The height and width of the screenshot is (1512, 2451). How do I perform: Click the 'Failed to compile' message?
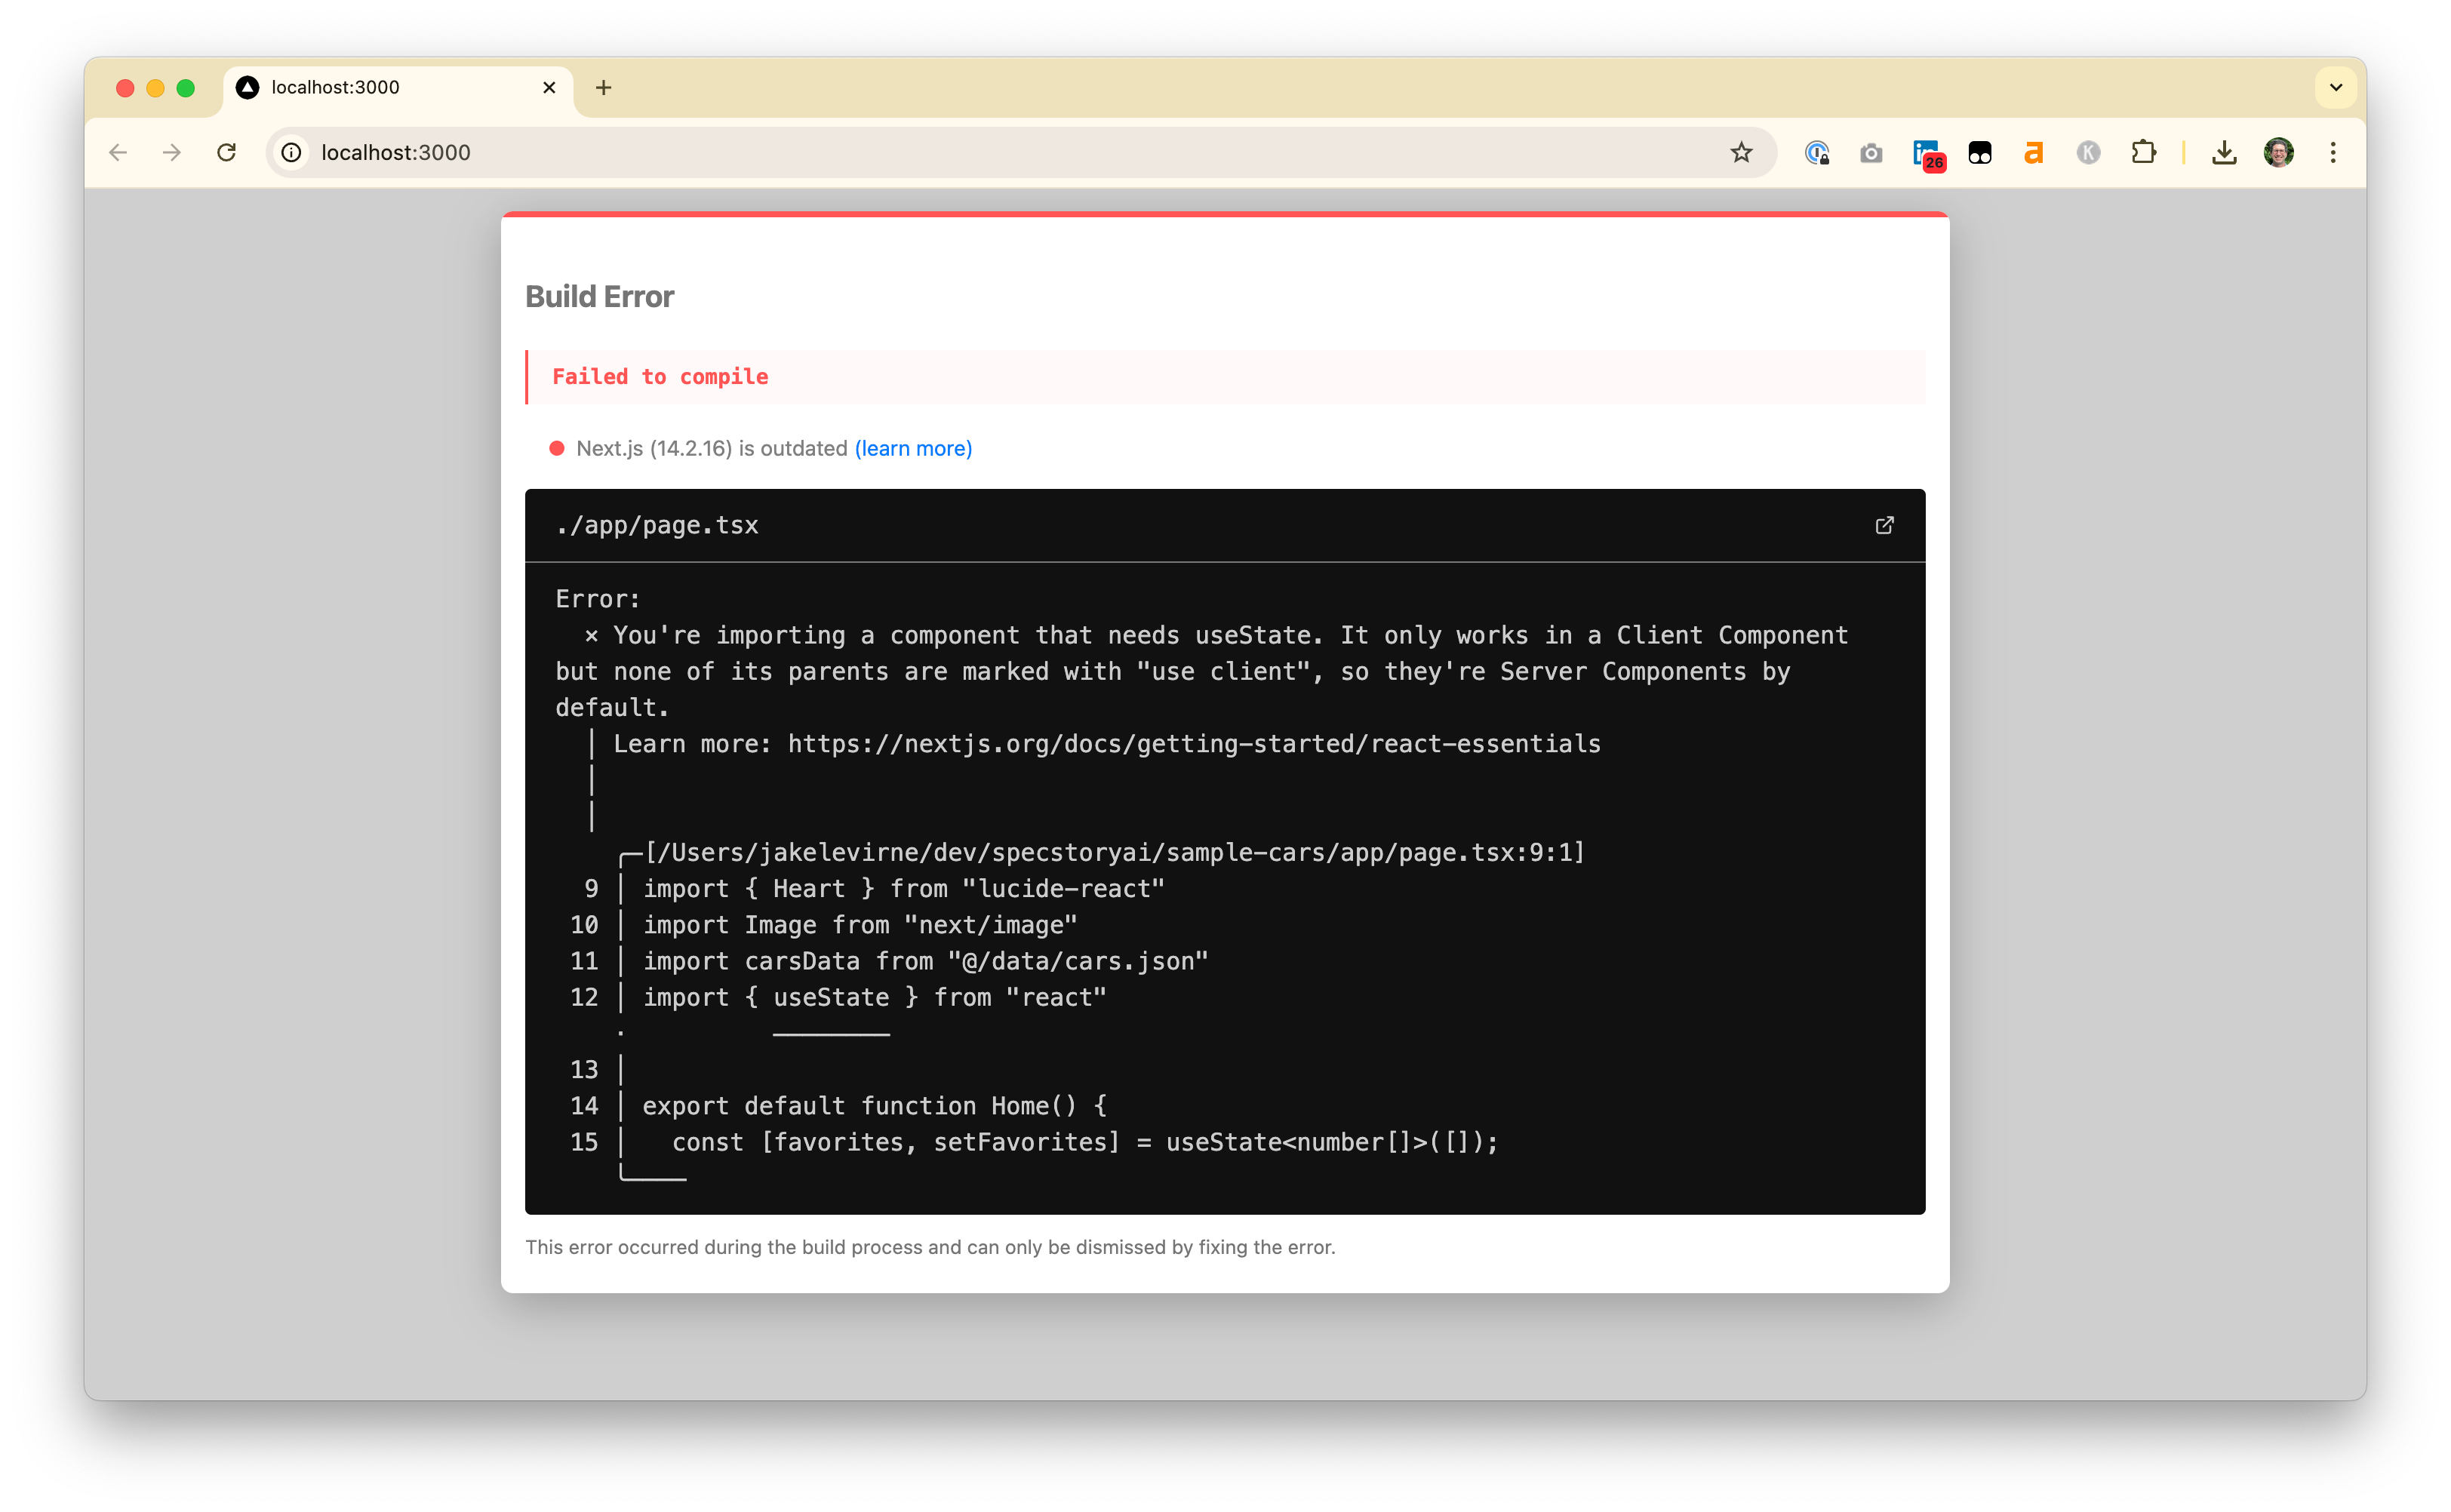pyautogui.click(x=660, y=376)
